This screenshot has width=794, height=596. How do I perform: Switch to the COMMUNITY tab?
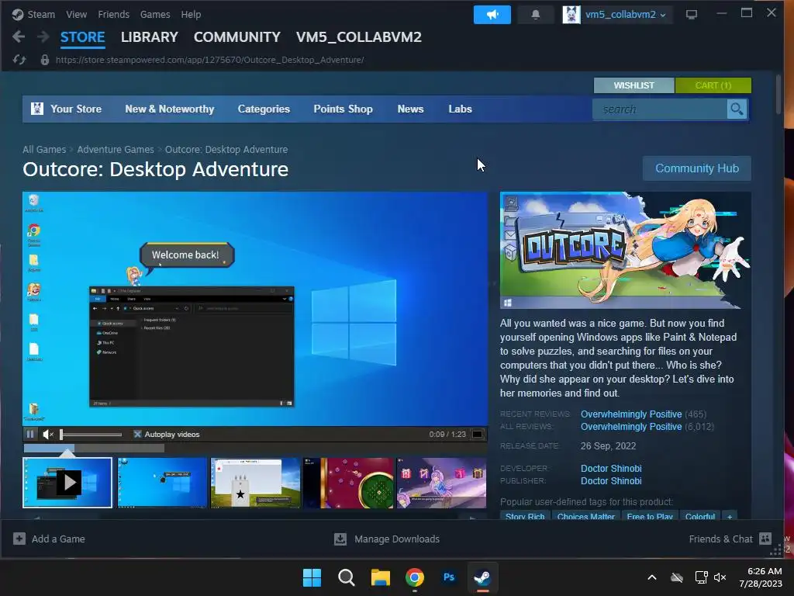[237, 37]
